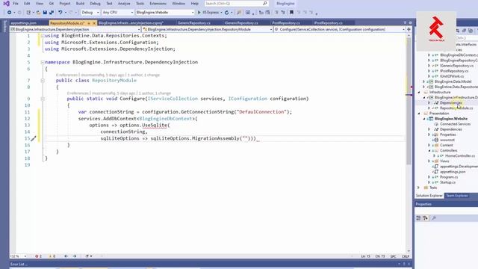478x269 pixels.
Task: Open the Edit menu
Action: pyautogui.click(x=27, y=3)
